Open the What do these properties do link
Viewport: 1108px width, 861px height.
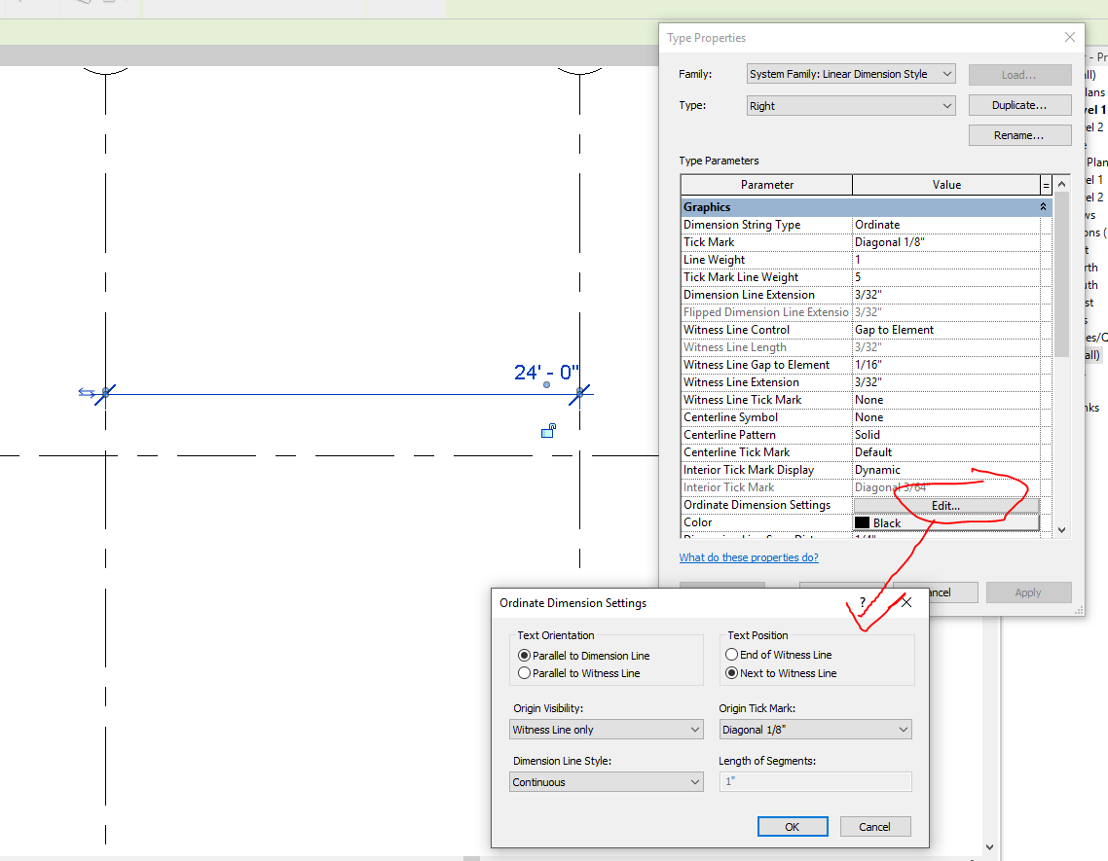click(749, 556)
